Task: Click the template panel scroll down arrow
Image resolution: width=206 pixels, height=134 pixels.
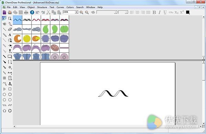Action: tap(204, 58)
